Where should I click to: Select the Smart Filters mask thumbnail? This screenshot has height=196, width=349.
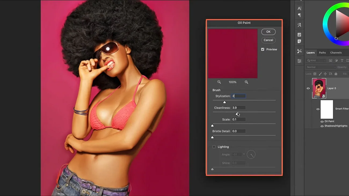coord(326,109)
